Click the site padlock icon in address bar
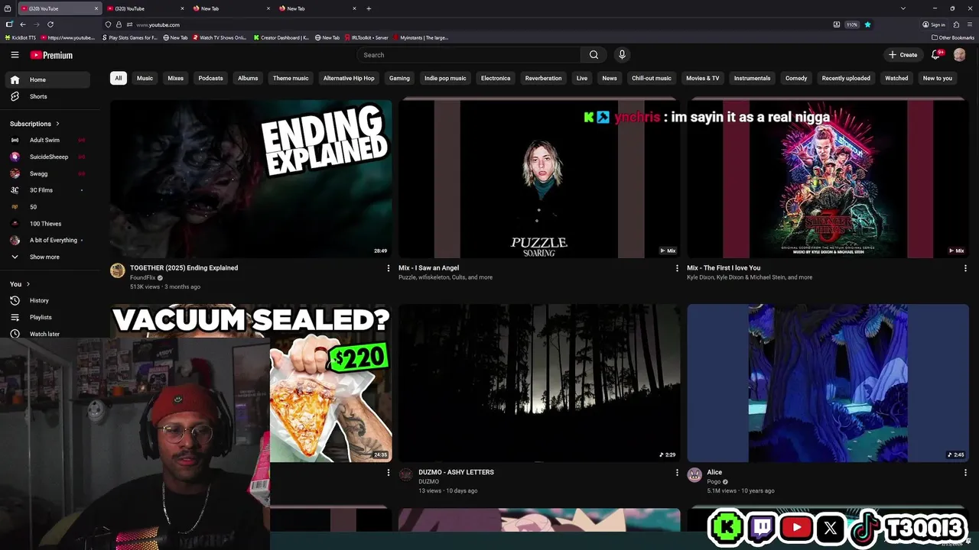The image size is (979, 550). (x=119, y=24)
